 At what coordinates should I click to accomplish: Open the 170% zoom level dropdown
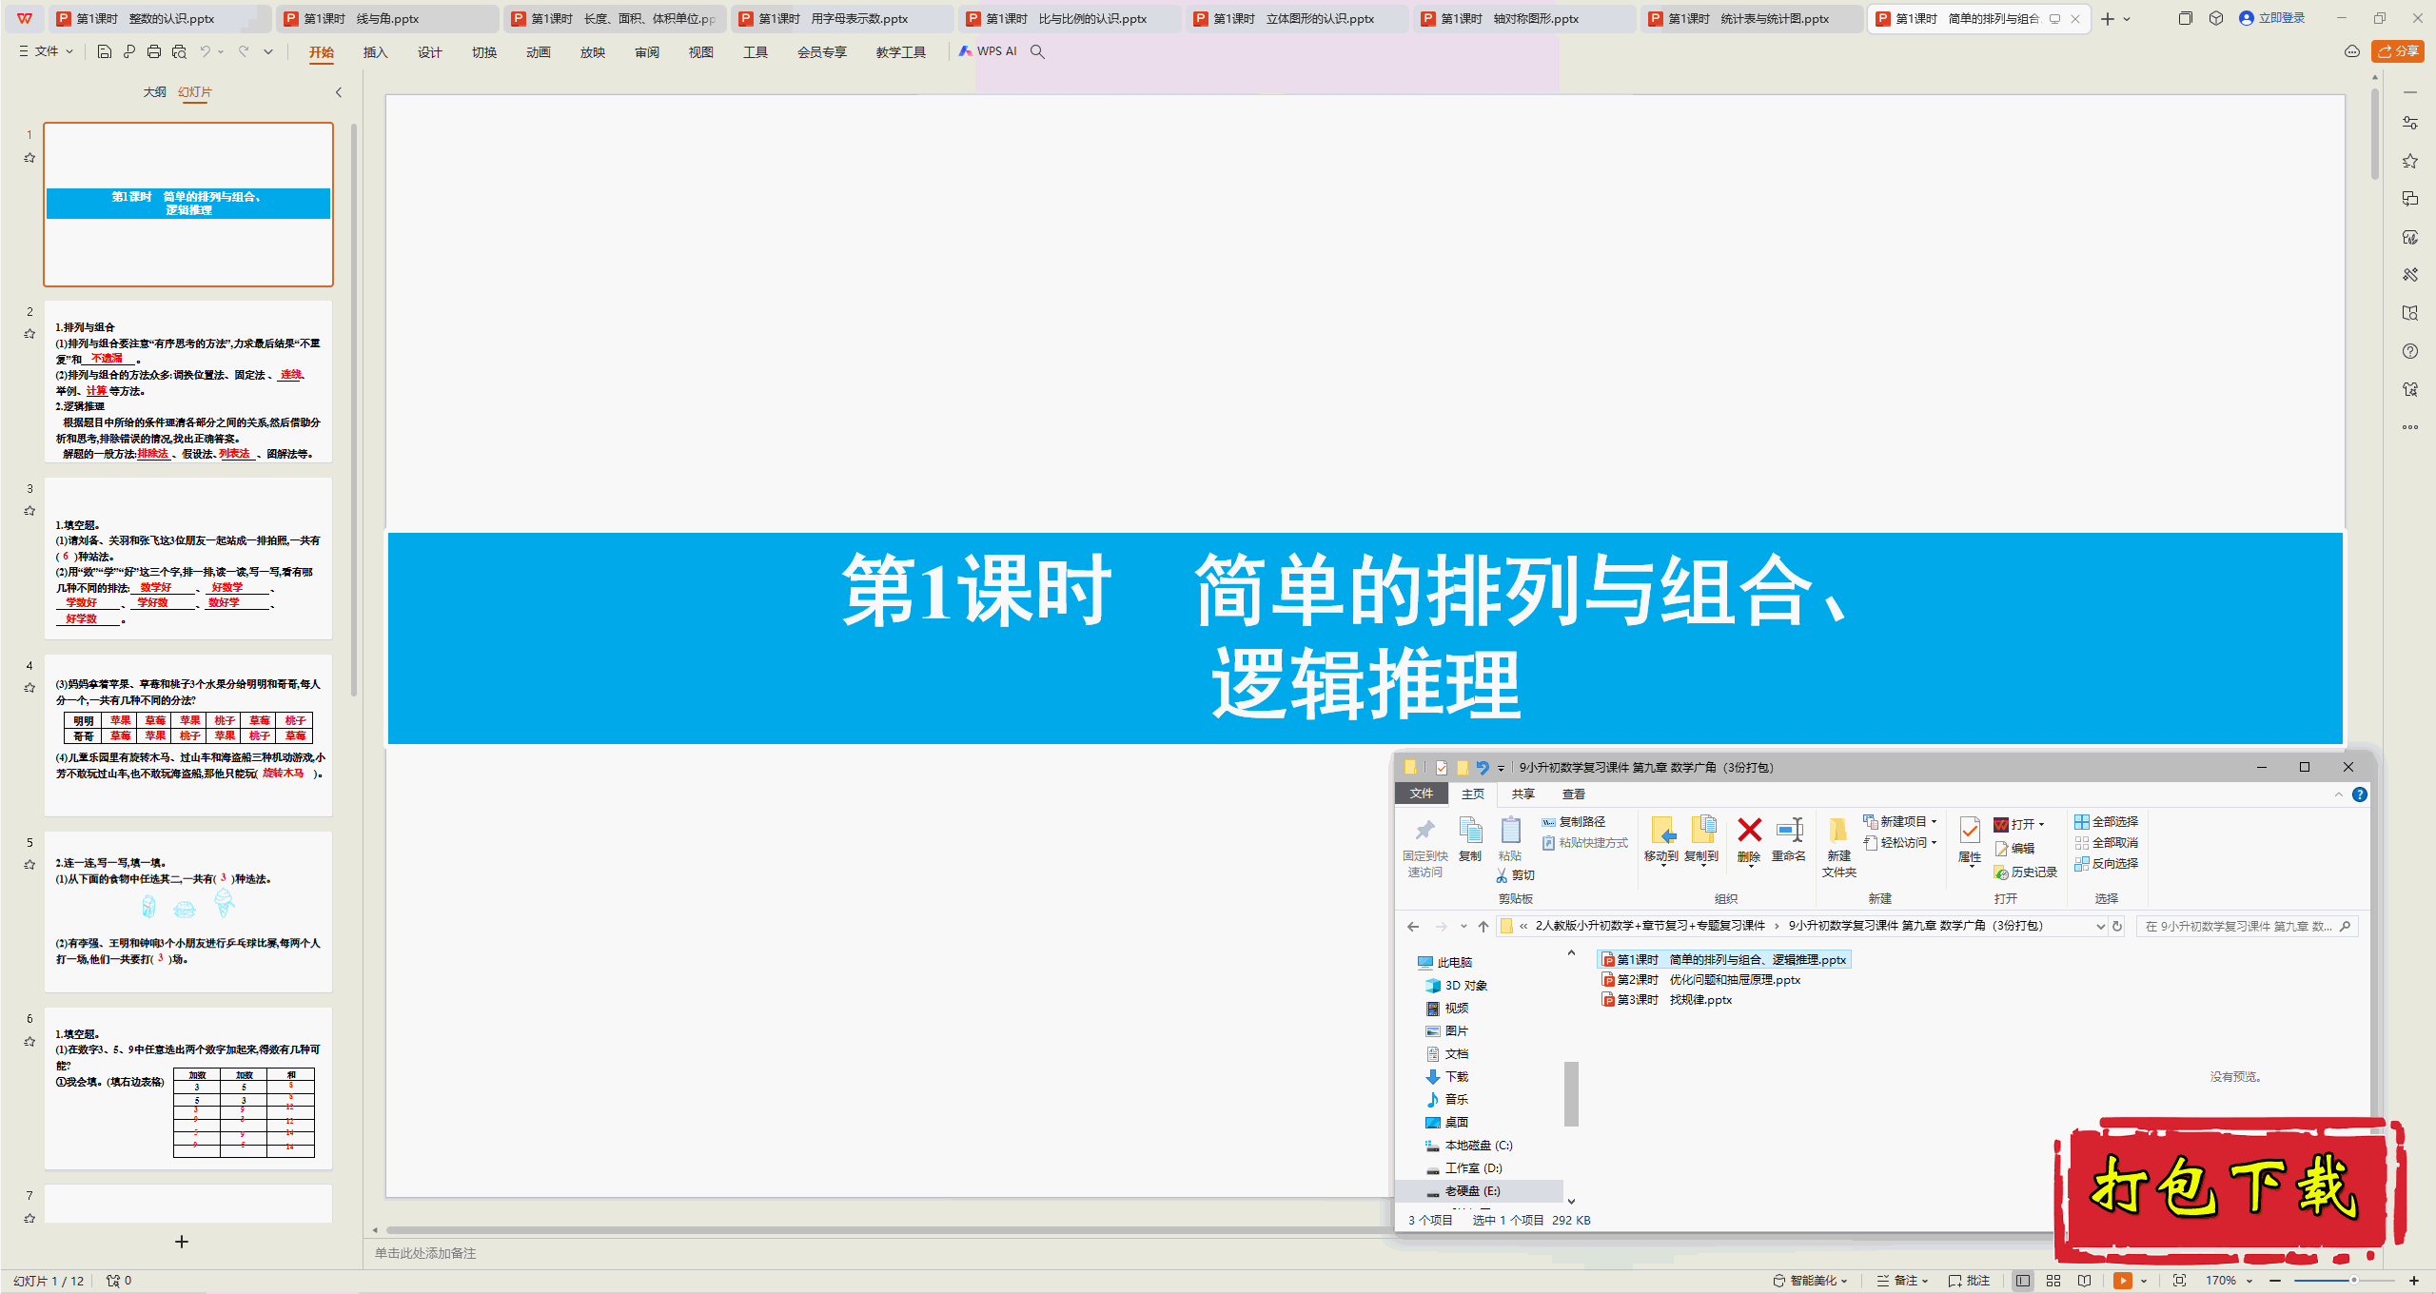point(2229,1281)
